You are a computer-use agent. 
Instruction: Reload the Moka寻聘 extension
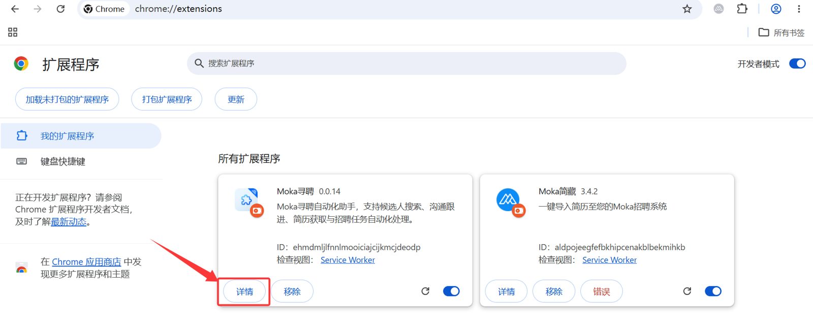click(425, 291)
